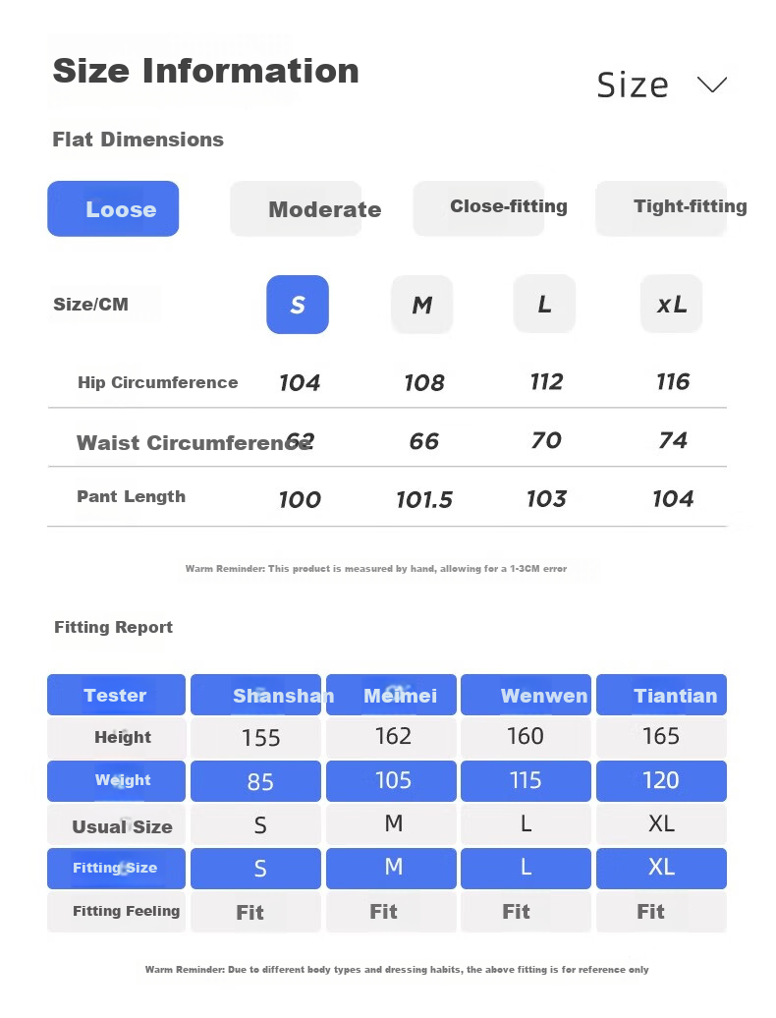The image size is (776, 1018).
Task: Click the Meimei tester column header
Action: 391,695
